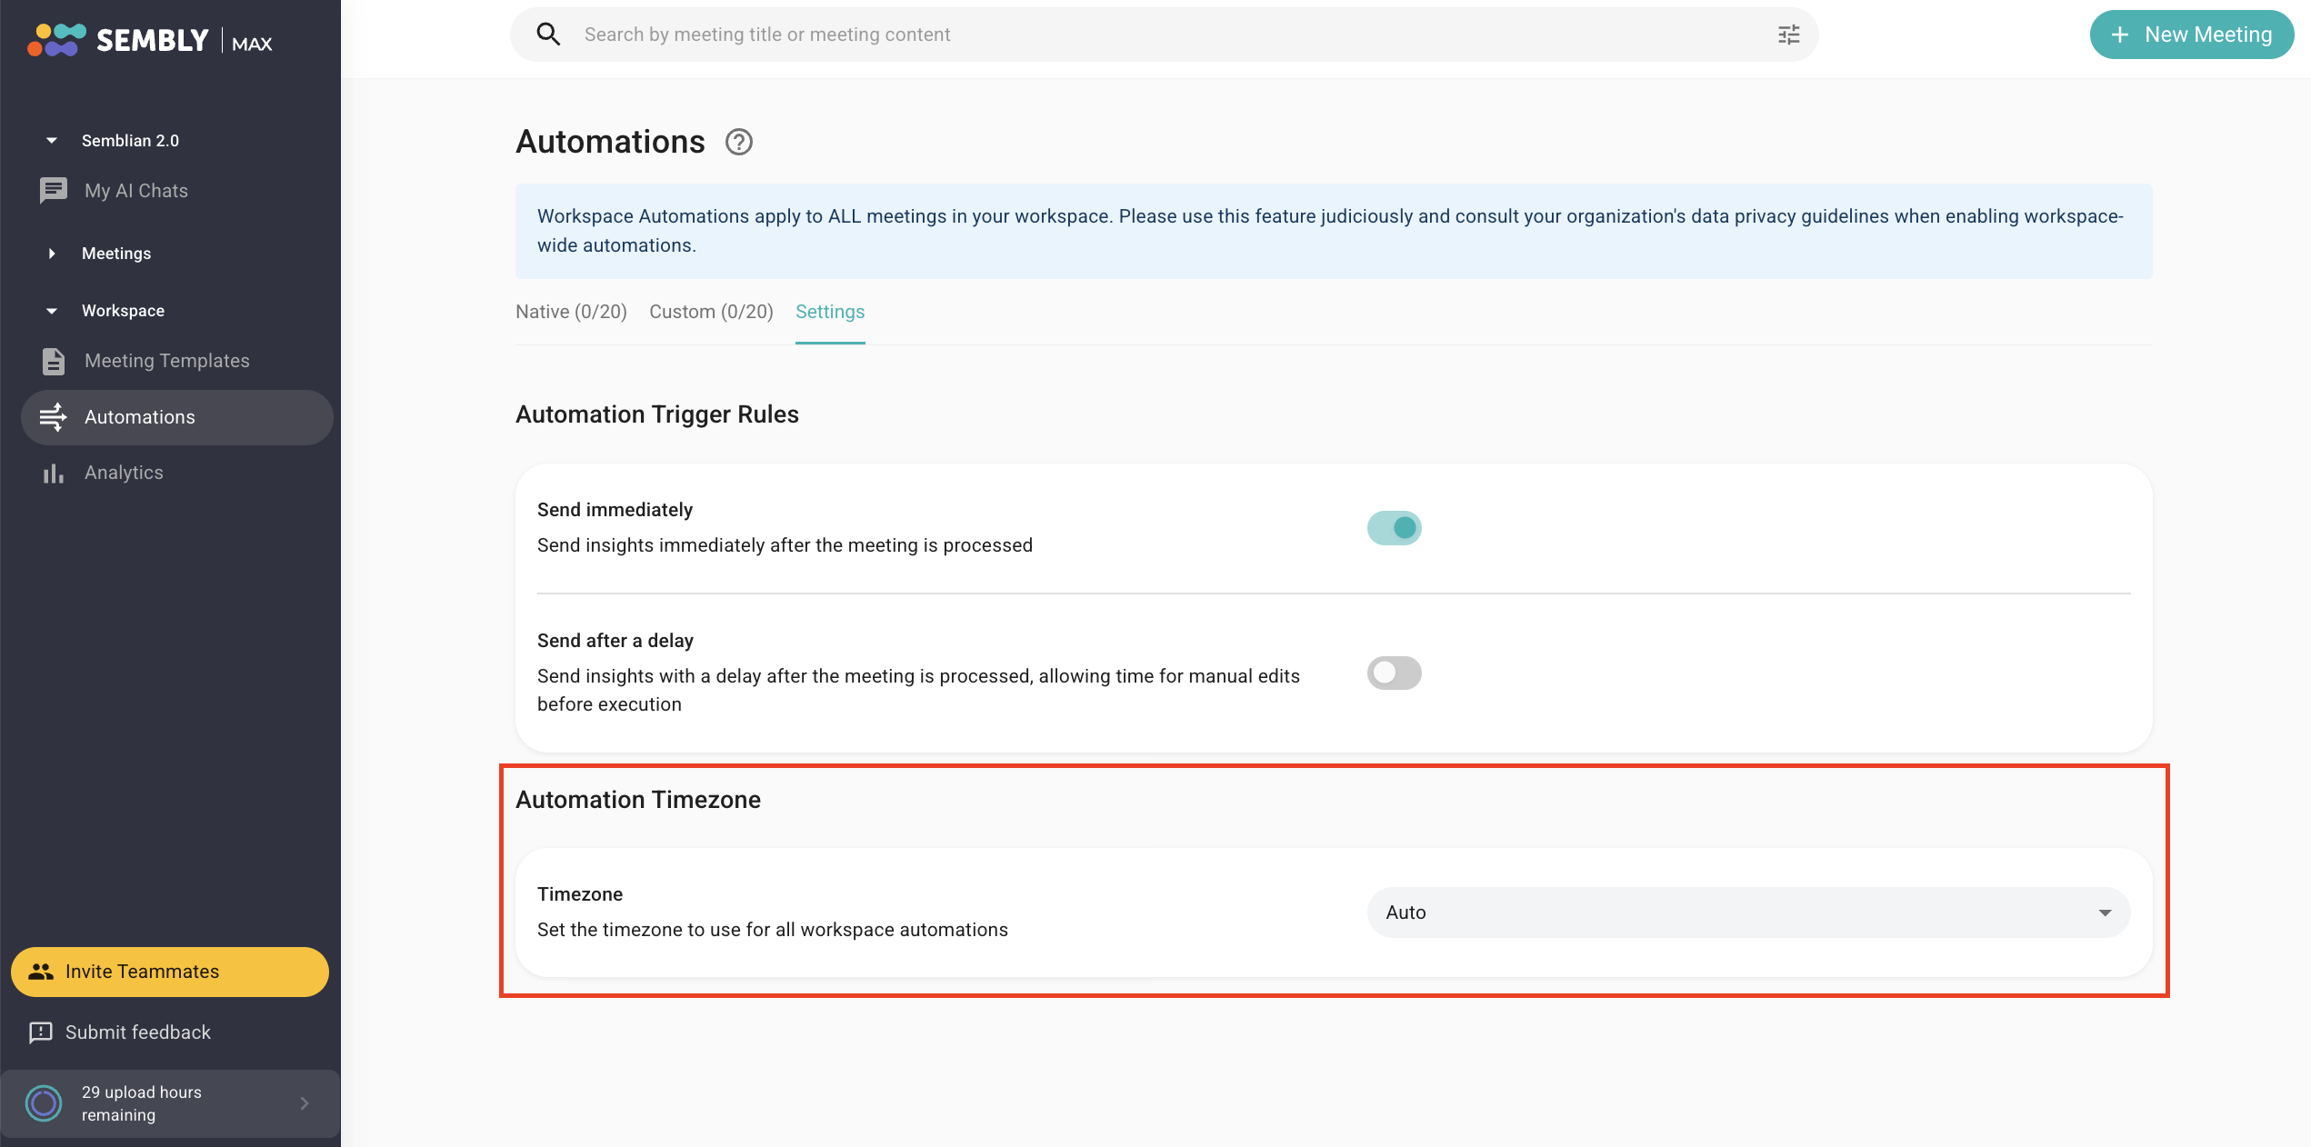Collapse the Workspace section

point(52,311)
